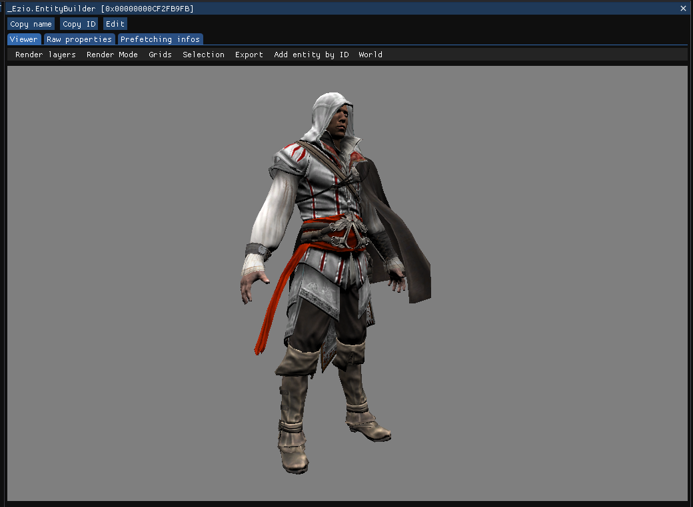Click Add entity by ID
The width and height of the screenshot is (693, 507).
[311, 55]
